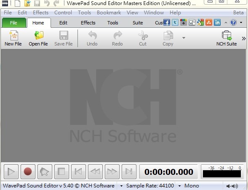This screenshot has width=248, height=190.
Task: Collapse the ribbon with the up caret
Action: click(226, 23)
